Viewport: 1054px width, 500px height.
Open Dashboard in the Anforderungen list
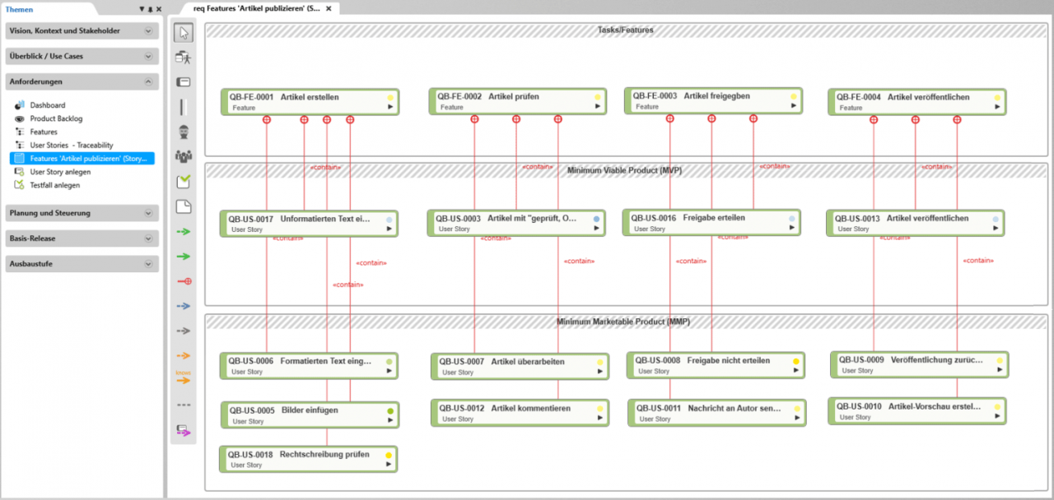coord(47,105)
